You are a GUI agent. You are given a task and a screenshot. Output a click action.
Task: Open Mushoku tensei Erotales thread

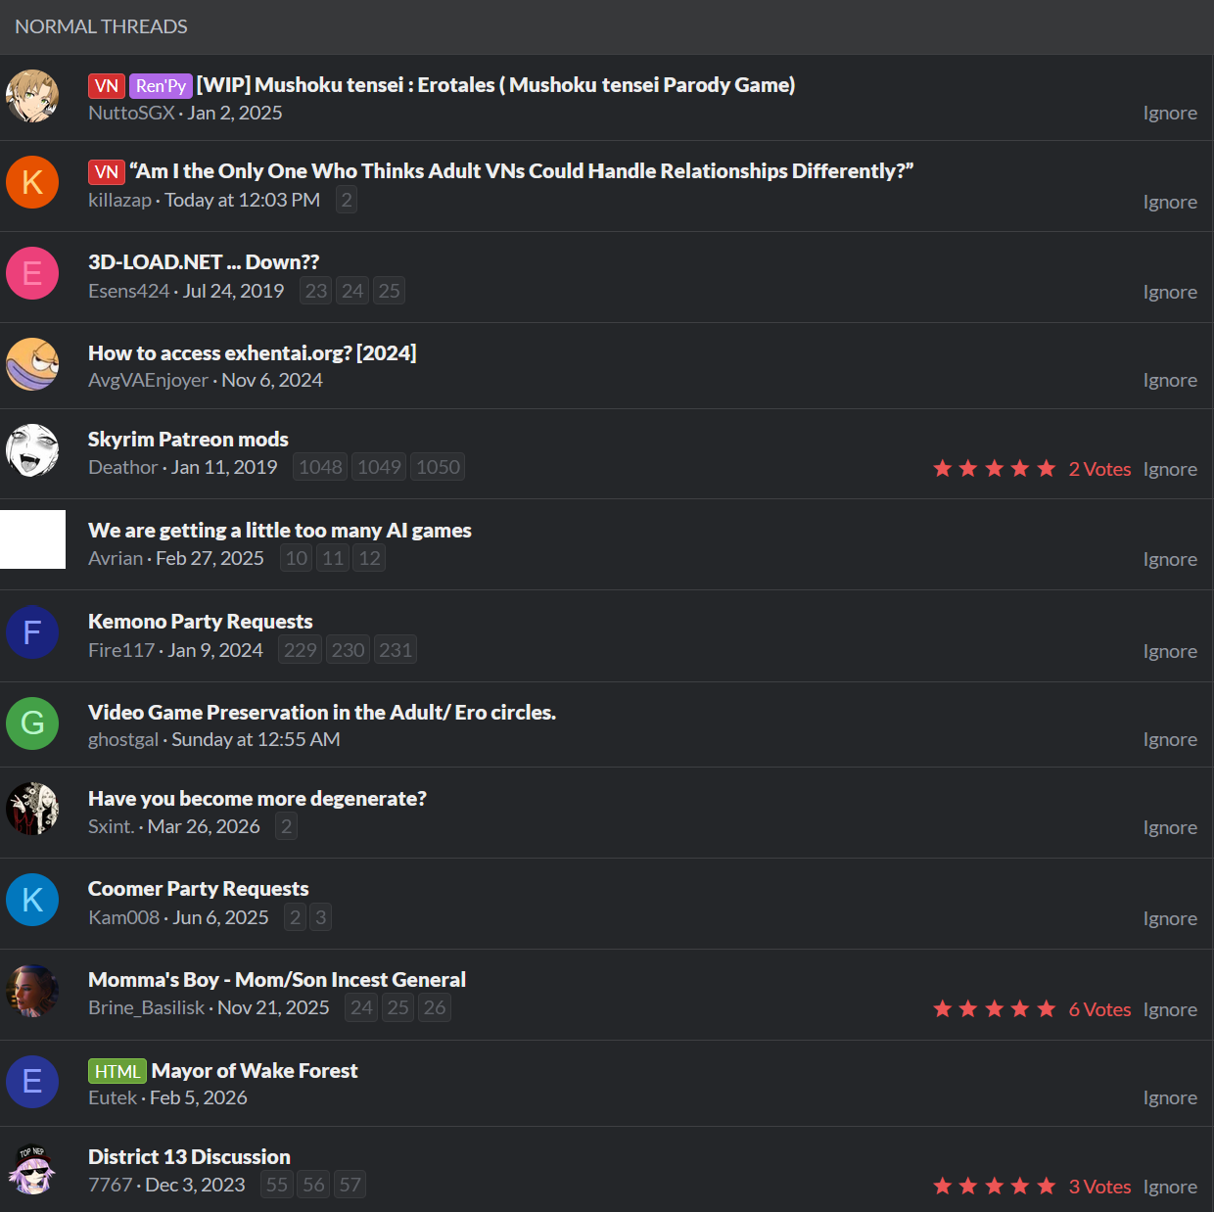[x=495, y=85]
